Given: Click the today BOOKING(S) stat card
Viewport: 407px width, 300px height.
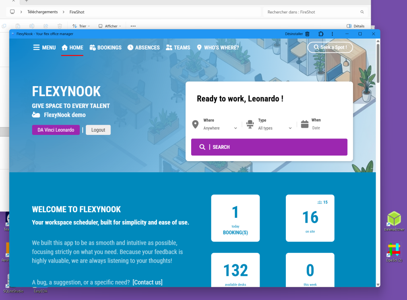Looking at the screenshot, I should point(235,218).
